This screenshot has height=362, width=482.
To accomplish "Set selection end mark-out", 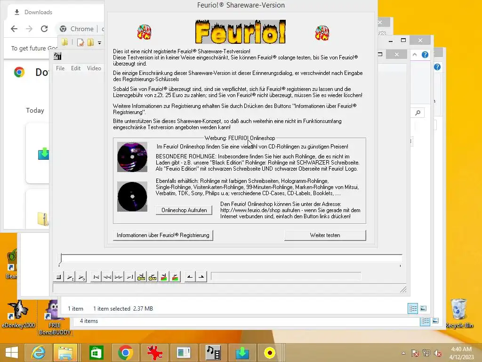I will coord(201,277).
